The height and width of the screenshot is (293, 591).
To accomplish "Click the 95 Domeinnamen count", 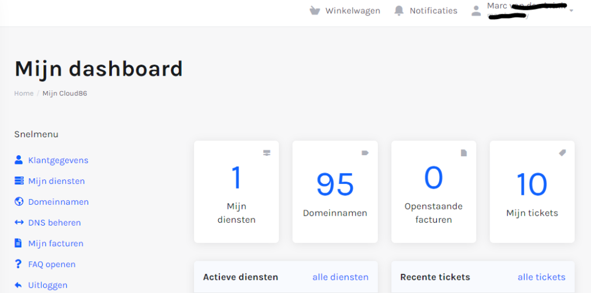I will (335, 185).
